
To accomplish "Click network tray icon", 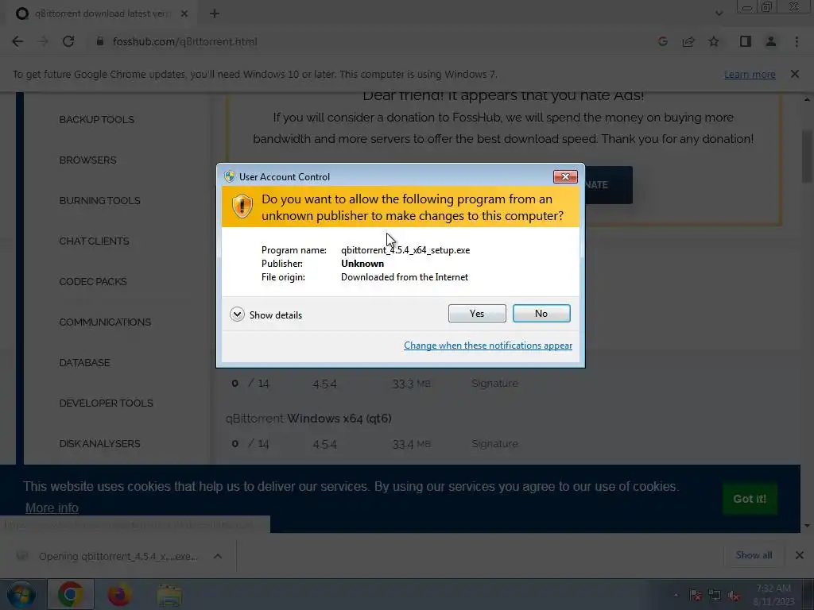I will [715, 596].
